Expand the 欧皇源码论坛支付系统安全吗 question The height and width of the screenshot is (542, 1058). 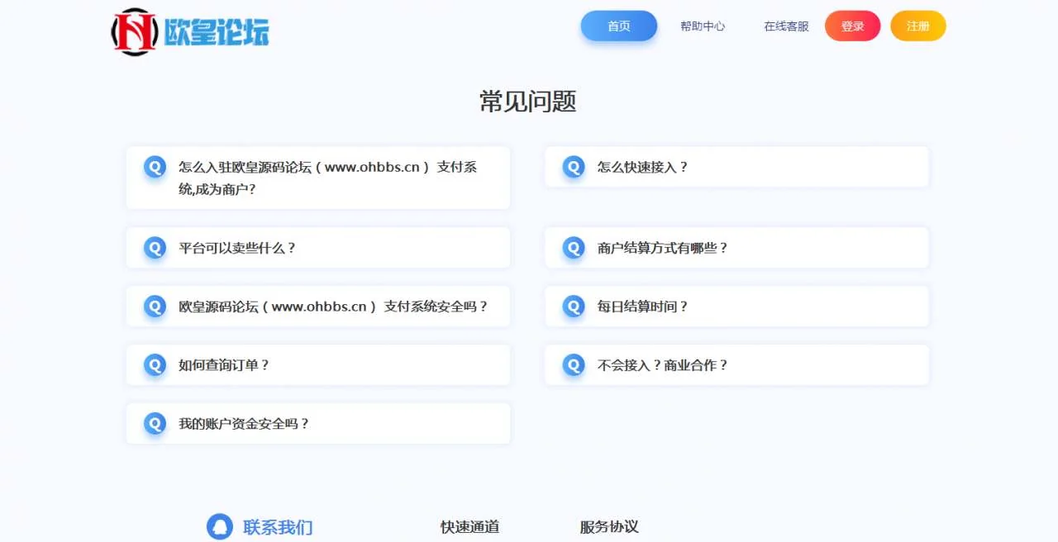[333, 307]
